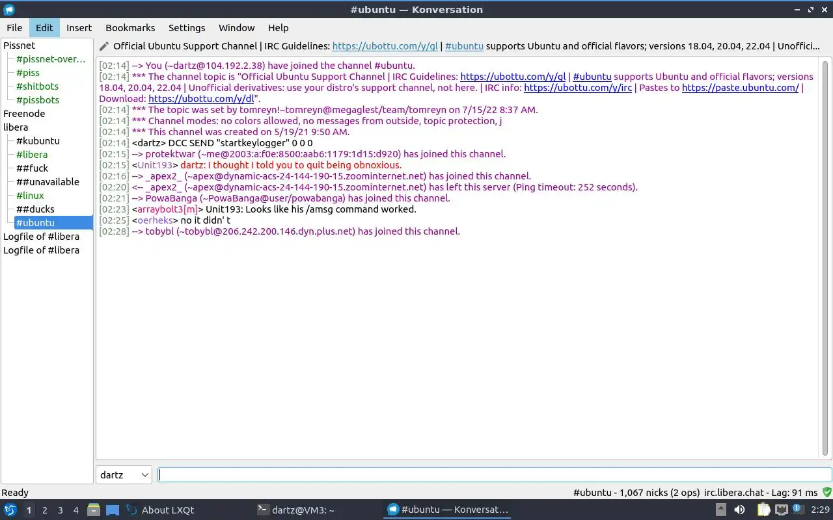
Task: Open the Bookmarks menu
Action: point(130,28)
